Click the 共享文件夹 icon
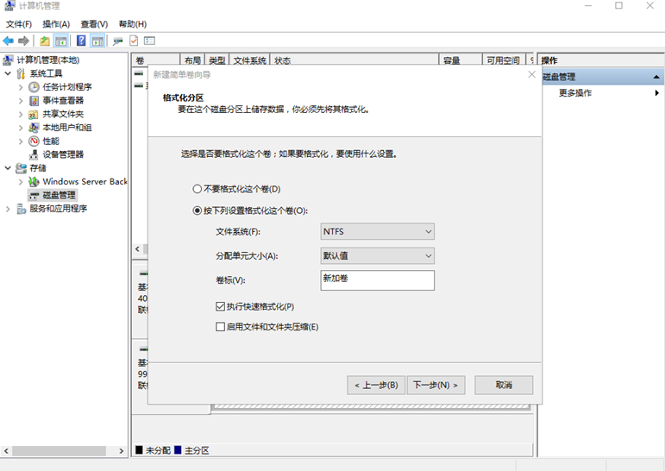Image resolution: width=665 pixels, height=471 pixels. tap(34, 114)
